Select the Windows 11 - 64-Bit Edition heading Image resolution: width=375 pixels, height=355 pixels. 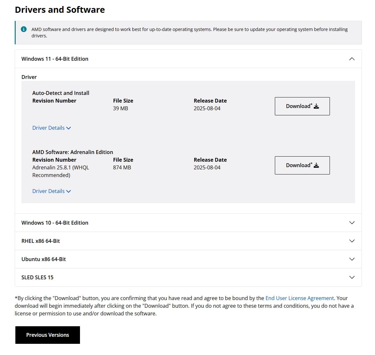[55, 59]
